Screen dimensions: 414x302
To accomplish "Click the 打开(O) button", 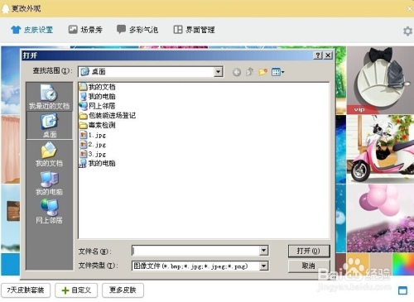I will pyautogui.click(x=309, y=251).
